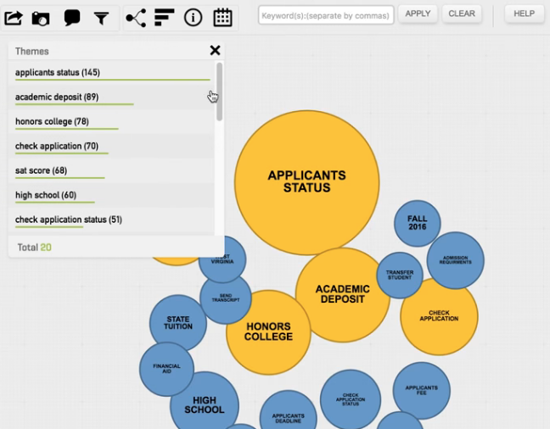Open the sorted bars themes list icon
Viewport: 550px width, 429px height.
coord(164,18)
